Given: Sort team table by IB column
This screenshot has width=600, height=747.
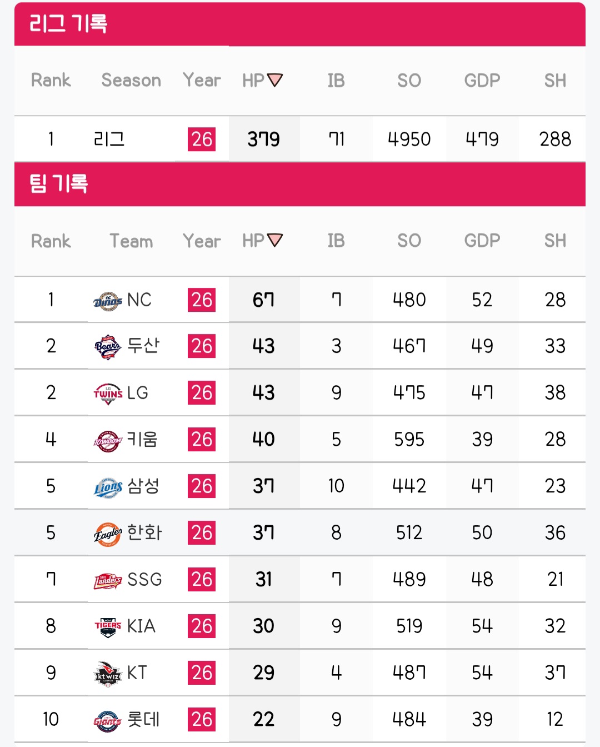Looking at the screenshot, I should tap(336, 241).
